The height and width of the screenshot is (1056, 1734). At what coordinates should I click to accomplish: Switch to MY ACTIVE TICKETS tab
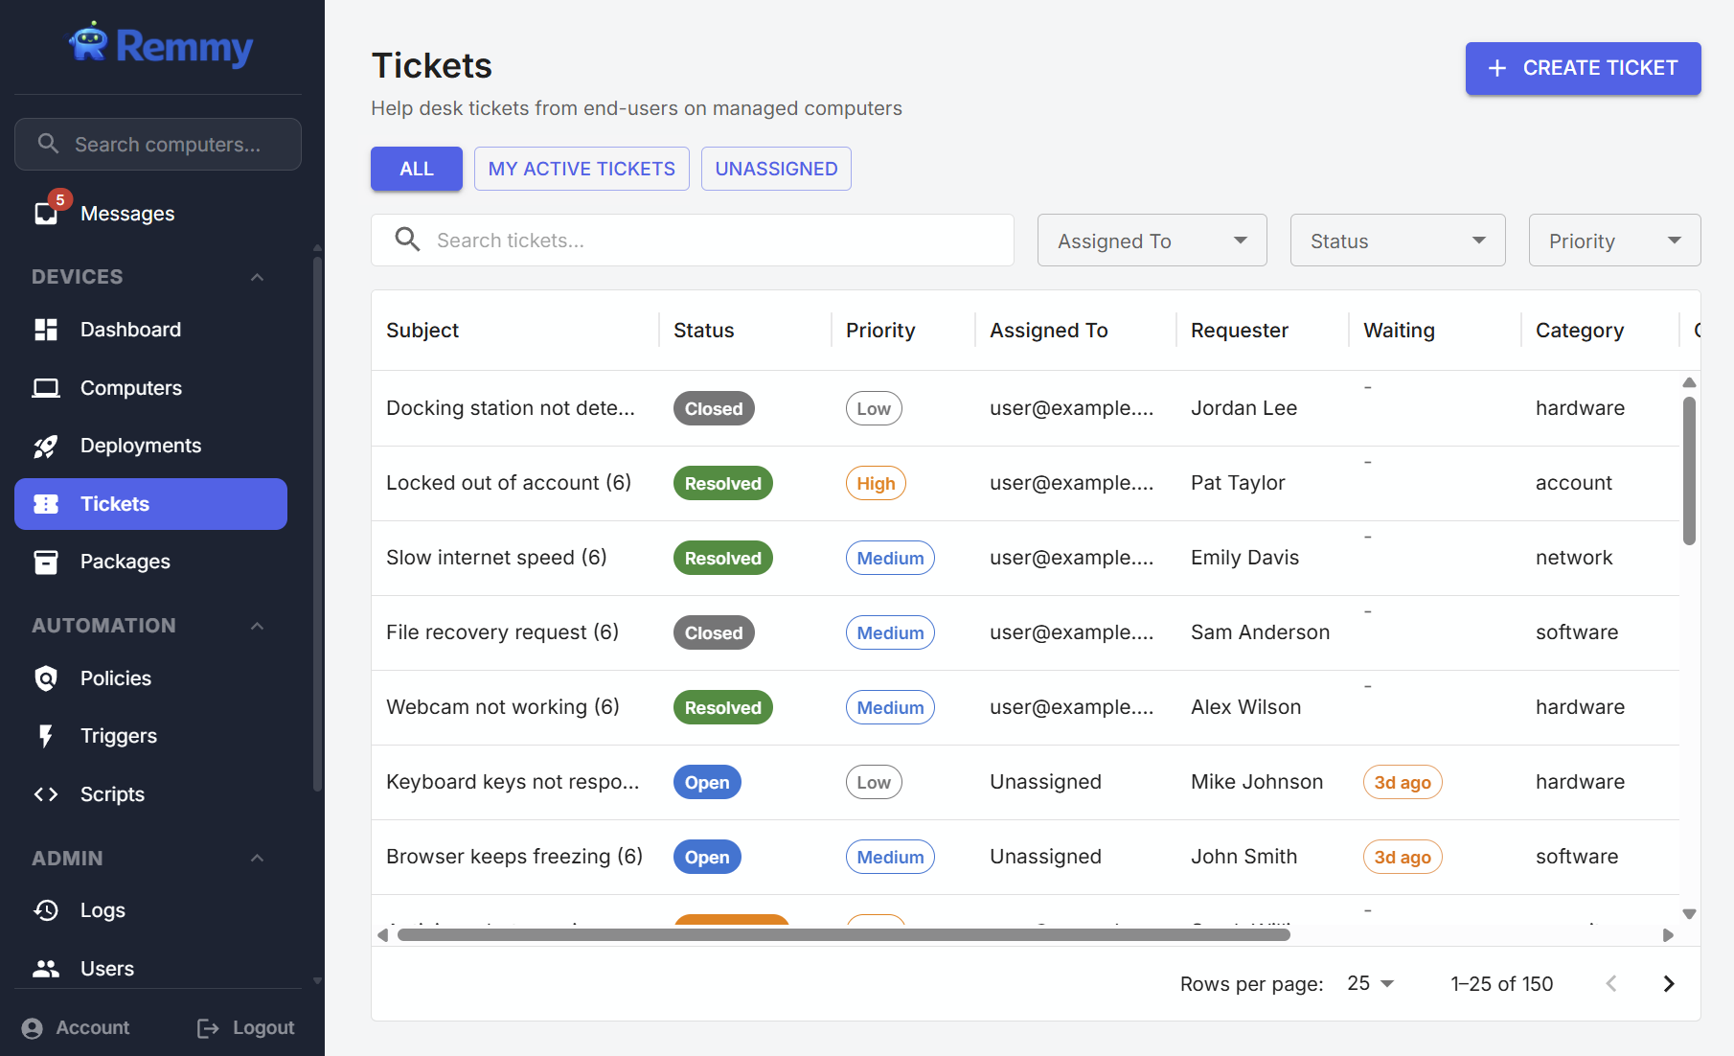click(582, 168)
